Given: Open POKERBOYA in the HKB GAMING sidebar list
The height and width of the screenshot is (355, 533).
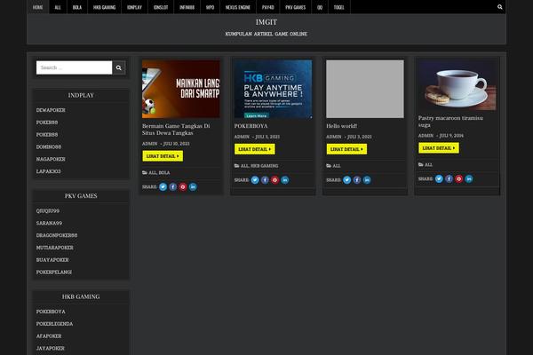Looking at the screenshot, I should point(51,312).
